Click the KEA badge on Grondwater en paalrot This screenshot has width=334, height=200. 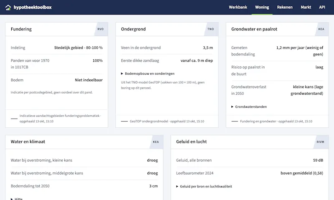pyautogui.click(x=321, y=29)
